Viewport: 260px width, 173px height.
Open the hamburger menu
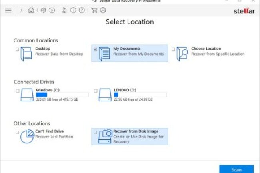click(x=8, y=10)
